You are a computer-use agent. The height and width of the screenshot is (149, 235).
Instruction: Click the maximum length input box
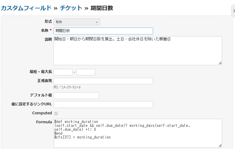coord(86,72)
